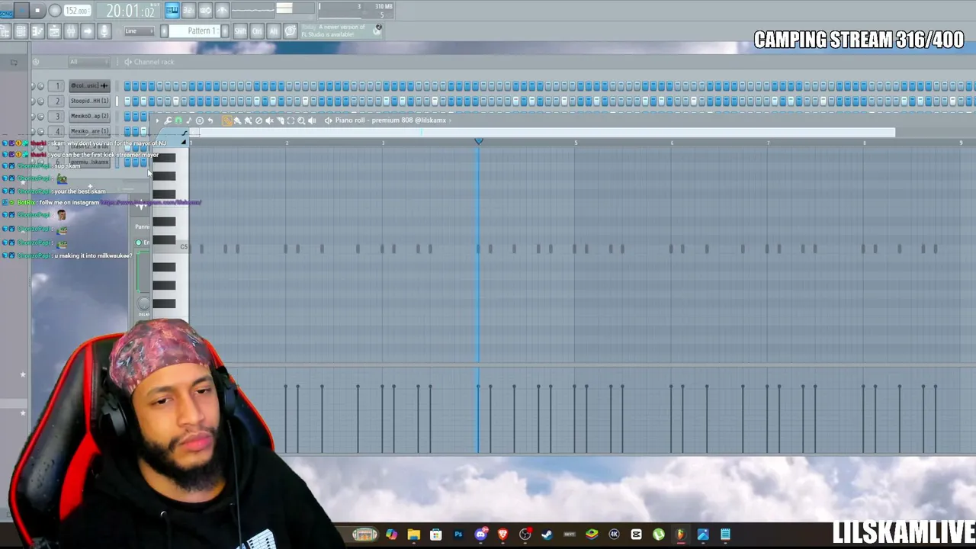The height and width of the screenshot is (549, 976).
Task: Select the Piano roll Select tool
Action: coord(291,120)
